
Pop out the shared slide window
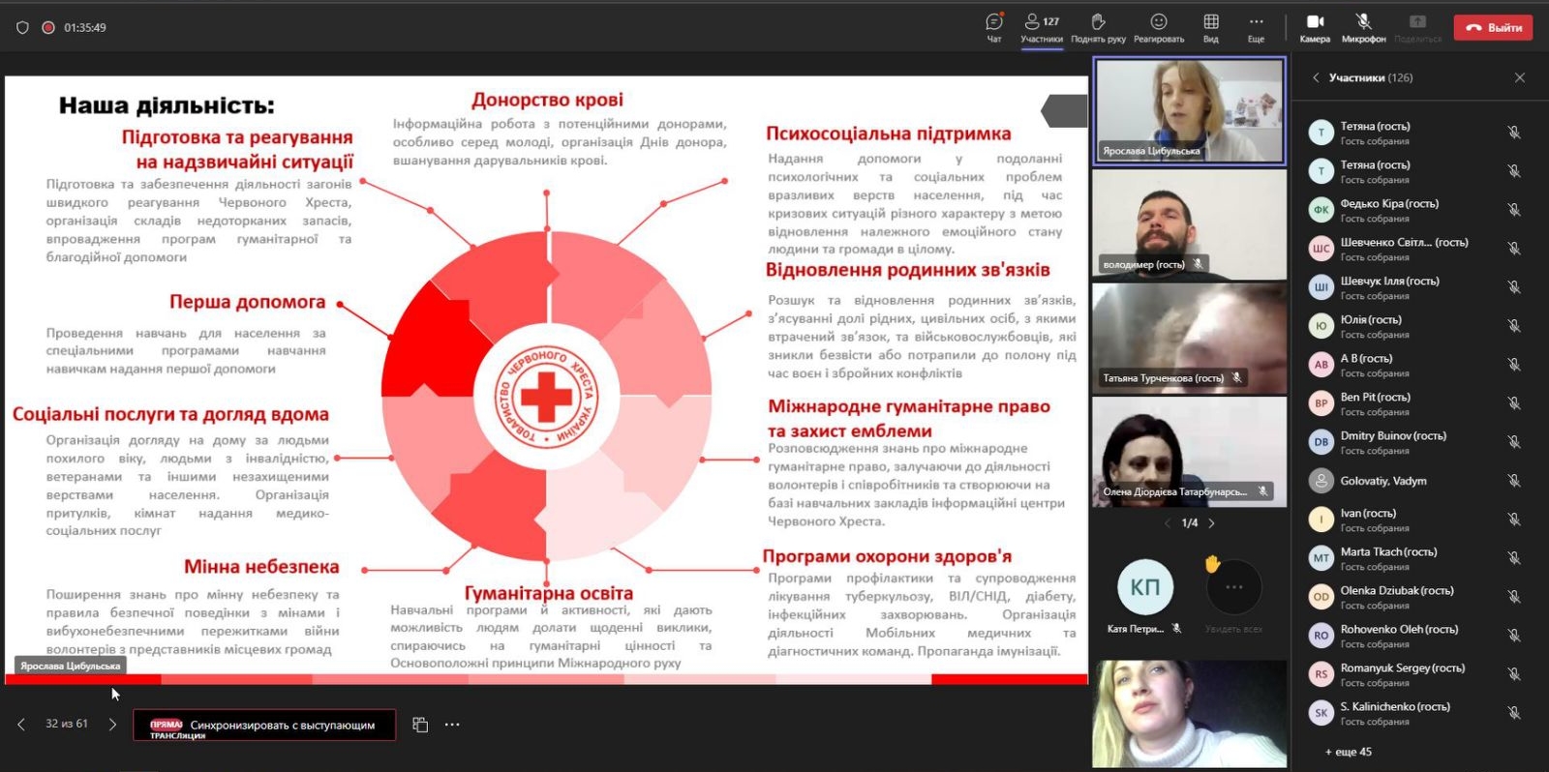click(x=420, y=725)
